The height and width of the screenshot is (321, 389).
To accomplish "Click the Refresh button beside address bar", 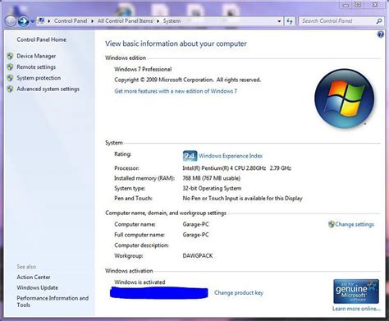I will click(x=290, y=21).
